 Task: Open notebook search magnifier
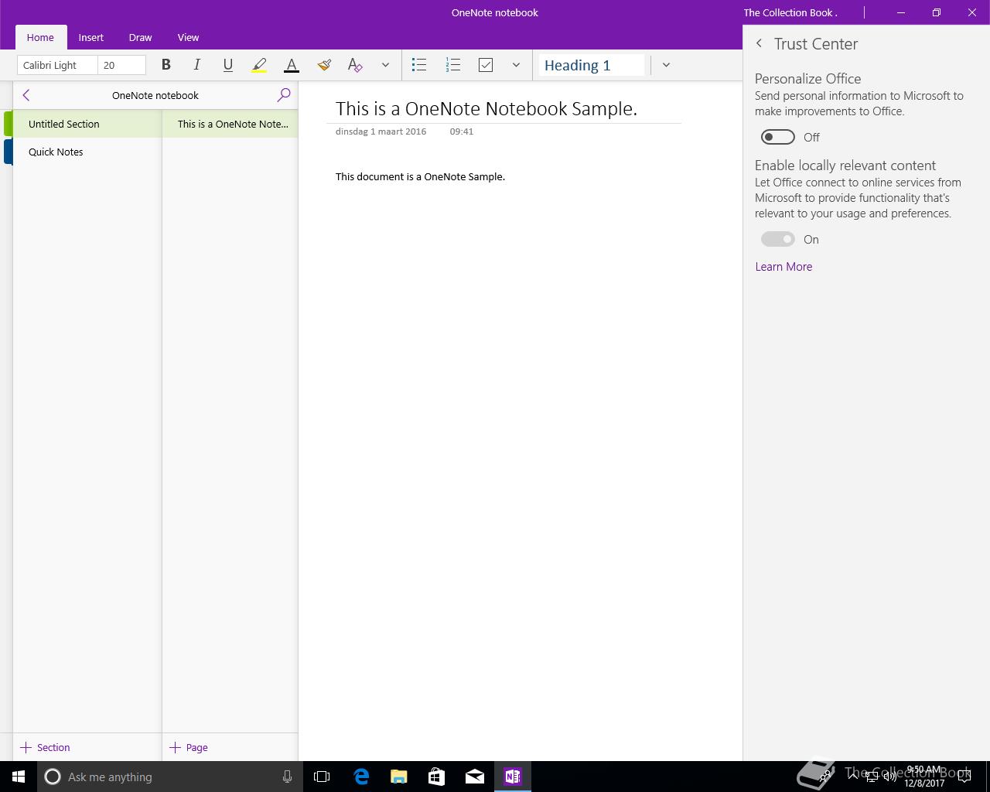tap(284, 95)
